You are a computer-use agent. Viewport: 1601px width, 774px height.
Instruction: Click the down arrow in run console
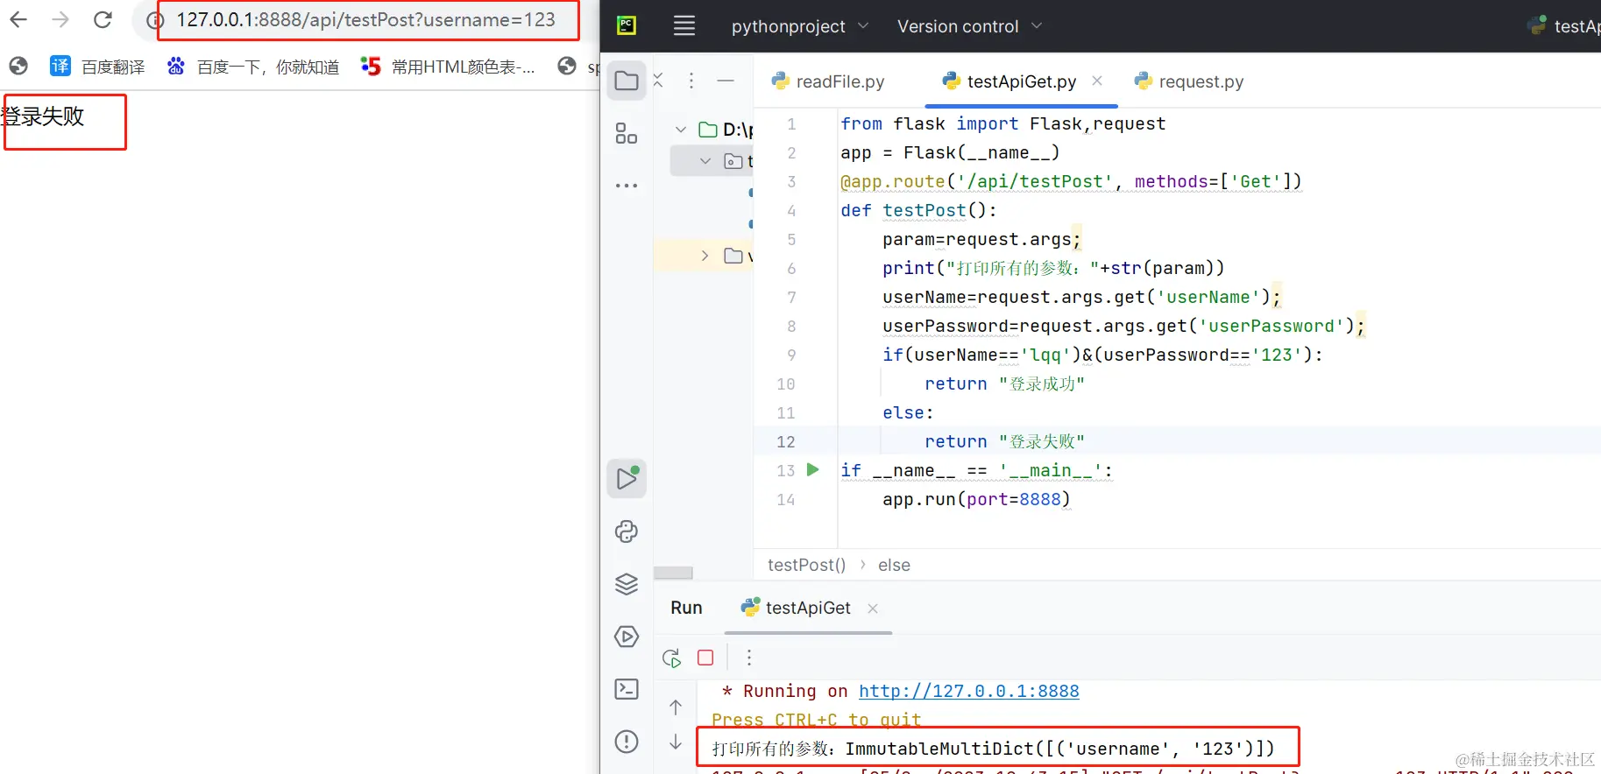(676, 742)
